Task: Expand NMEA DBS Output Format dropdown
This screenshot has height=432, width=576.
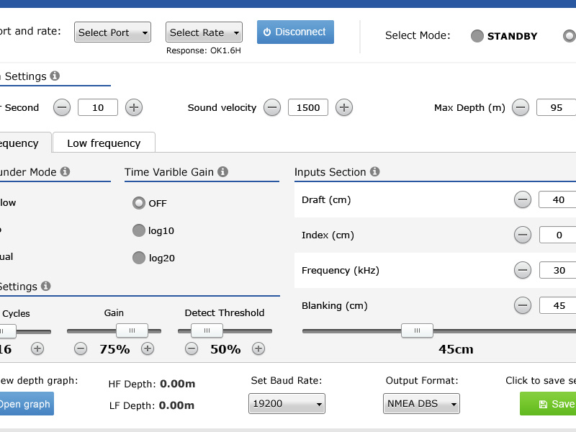Action: tap(421, 404)
